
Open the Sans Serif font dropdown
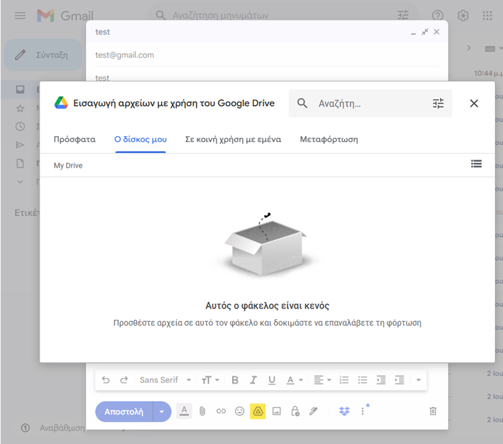click(x=165, y=380)
